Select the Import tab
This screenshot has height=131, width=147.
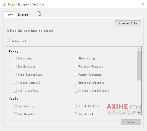10,14
